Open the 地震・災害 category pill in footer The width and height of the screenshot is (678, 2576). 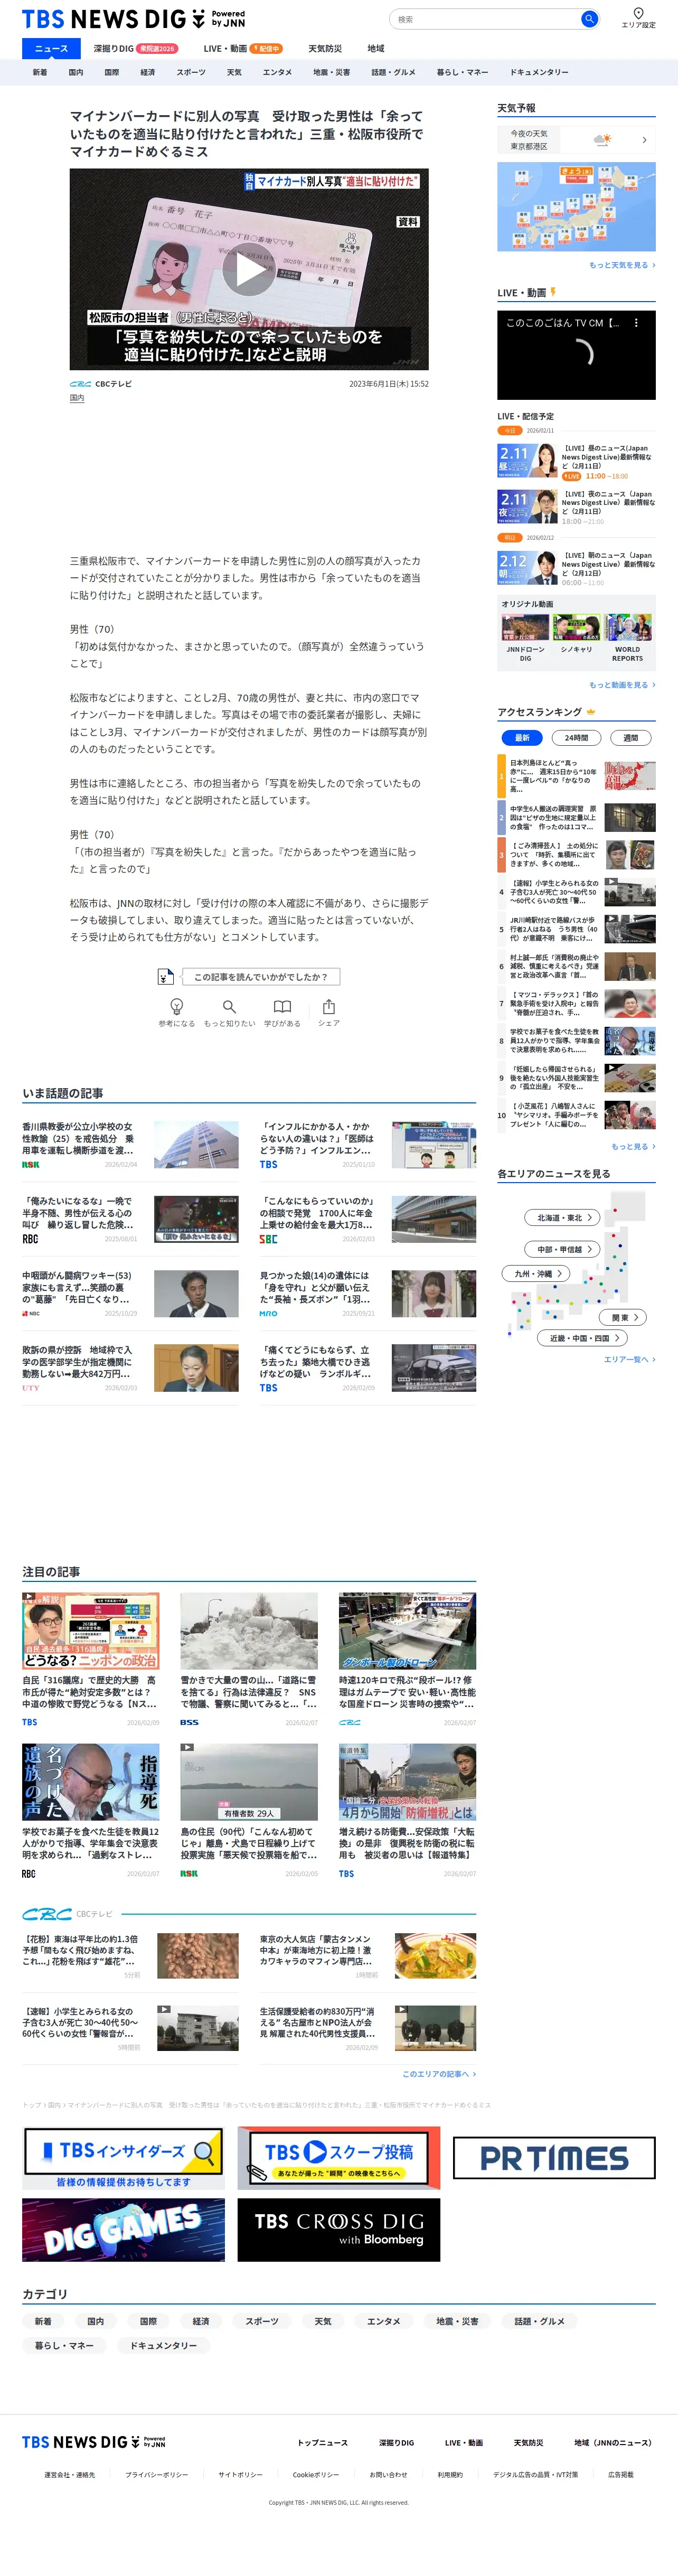click(x=457, y=2321)
